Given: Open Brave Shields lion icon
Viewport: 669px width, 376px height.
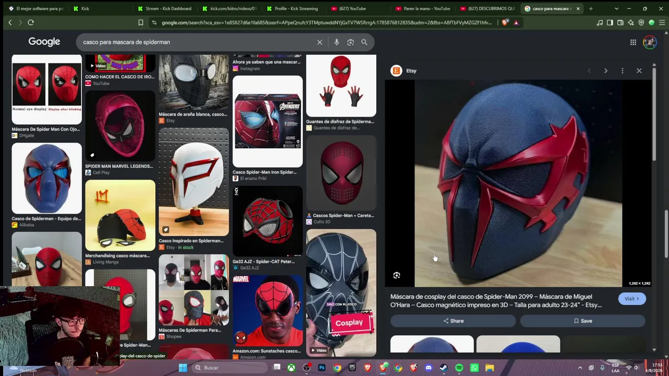Looking at the screenshot, I should pyautogui.click(x=504, y=22).
